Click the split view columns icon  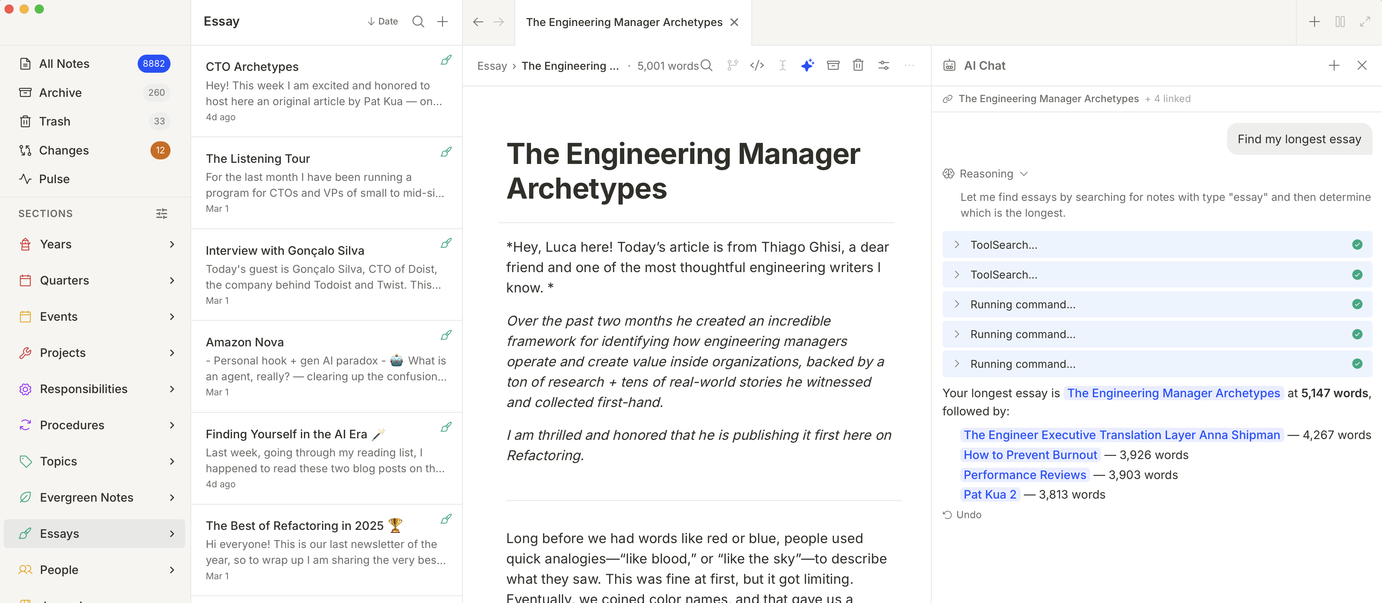(1340, 21)
